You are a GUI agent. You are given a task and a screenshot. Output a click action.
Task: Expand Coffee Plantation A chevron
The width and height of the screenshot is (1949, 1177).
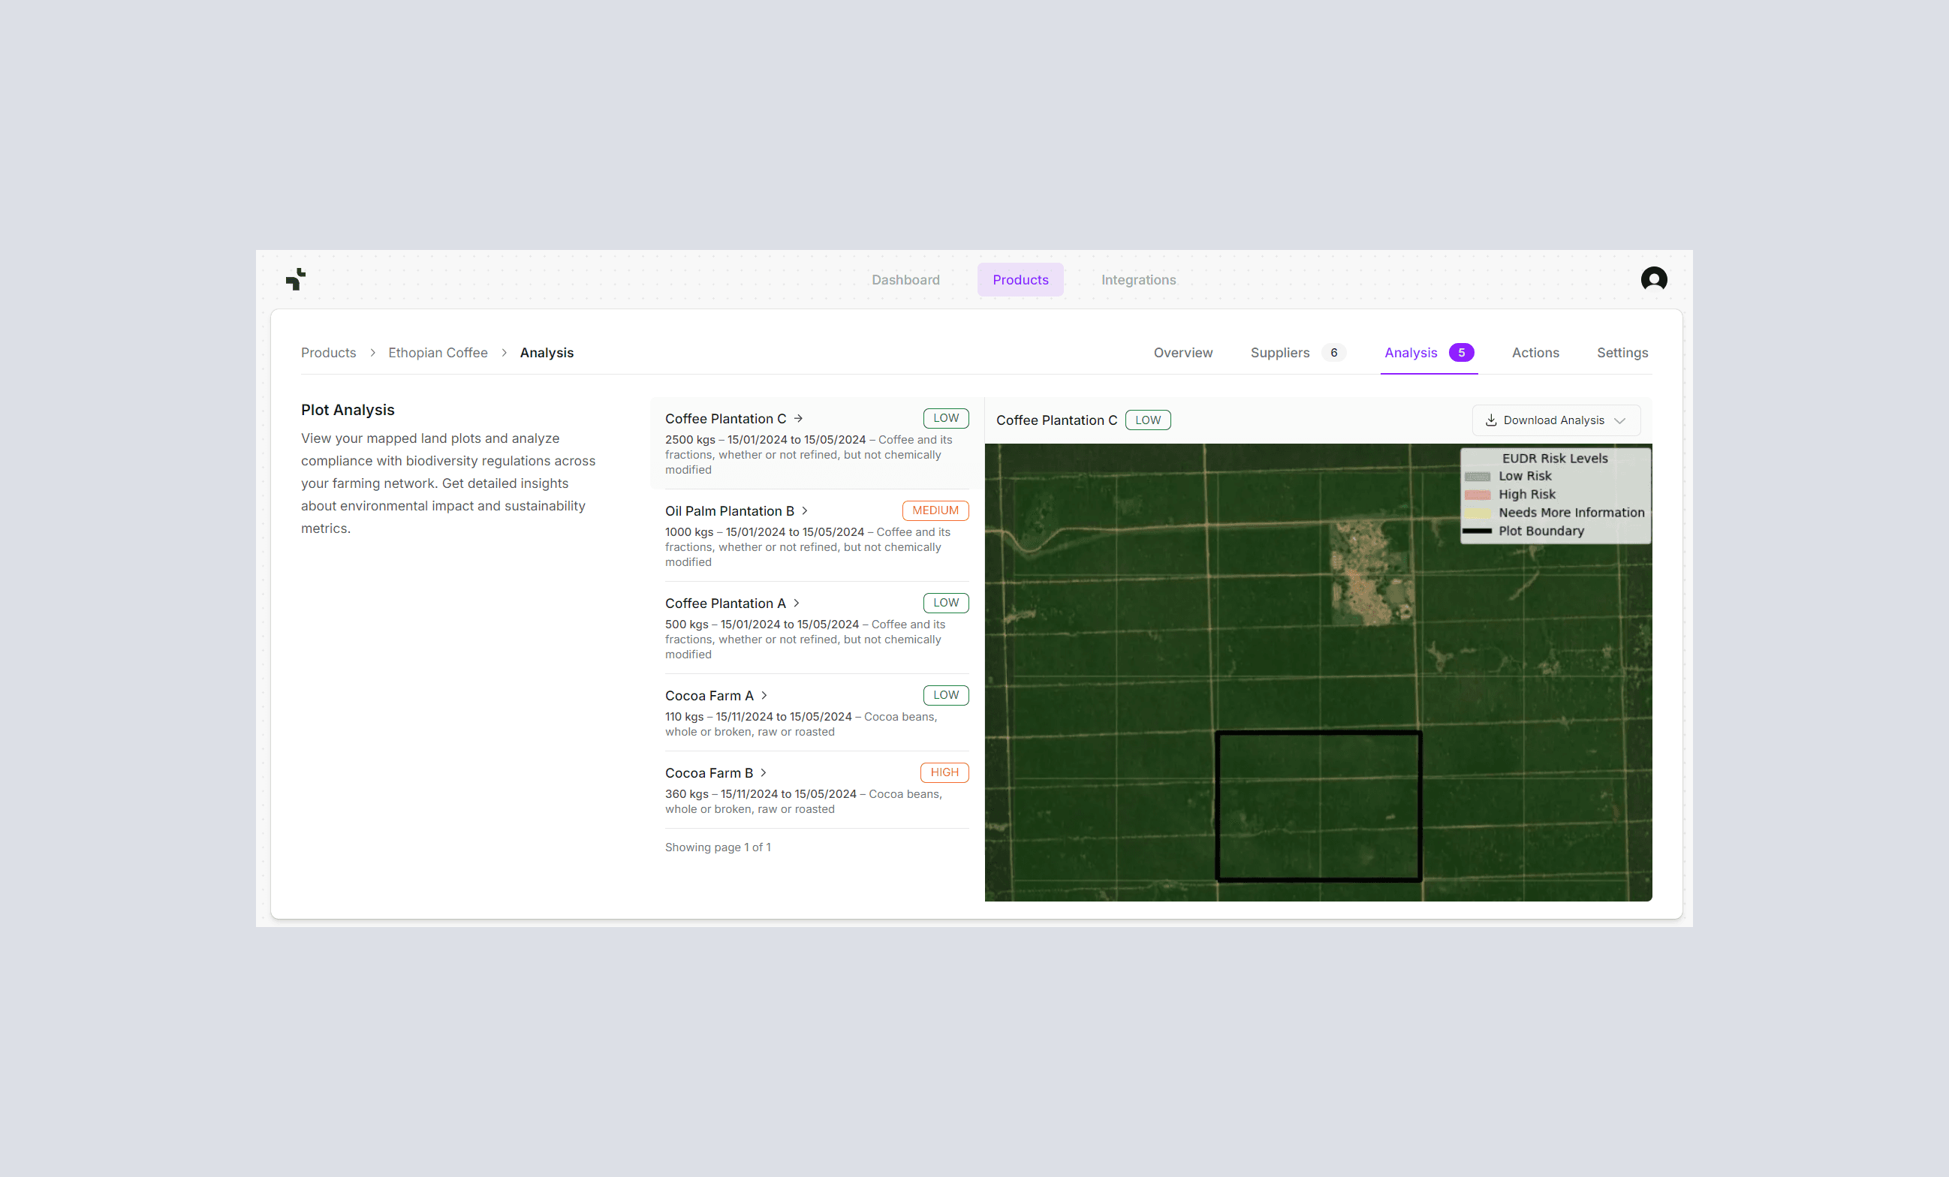797,604
